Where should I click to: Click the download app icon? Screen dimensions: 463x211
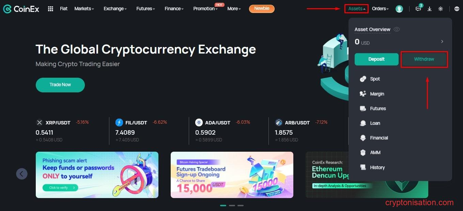coord(430,9)
